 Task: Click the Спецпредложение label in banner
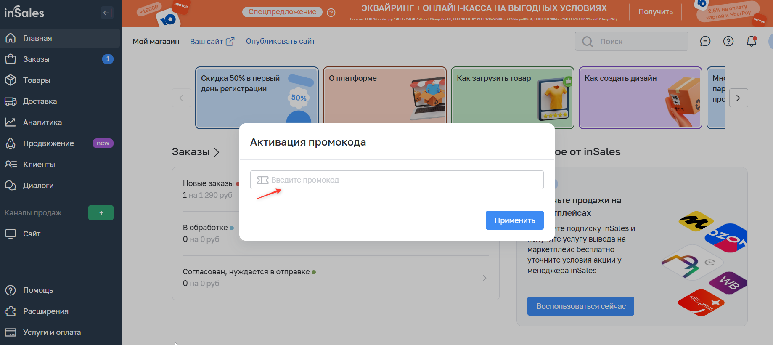click(x=282, y=12)
